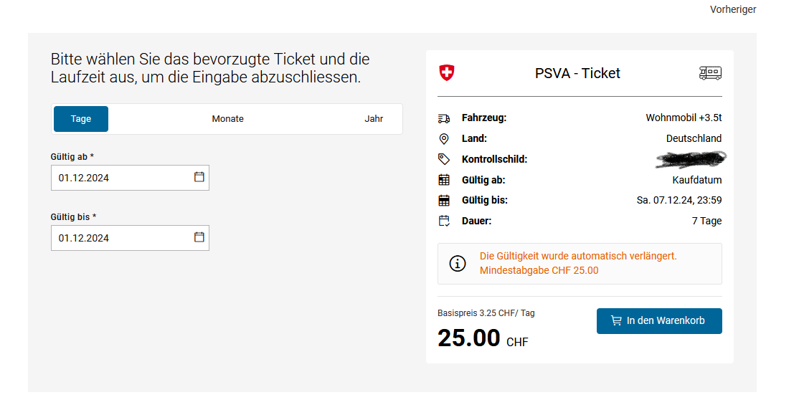The image size is (799, 415).
Task: Click the 25.00 CHF price total
Action: pos(483,338)
